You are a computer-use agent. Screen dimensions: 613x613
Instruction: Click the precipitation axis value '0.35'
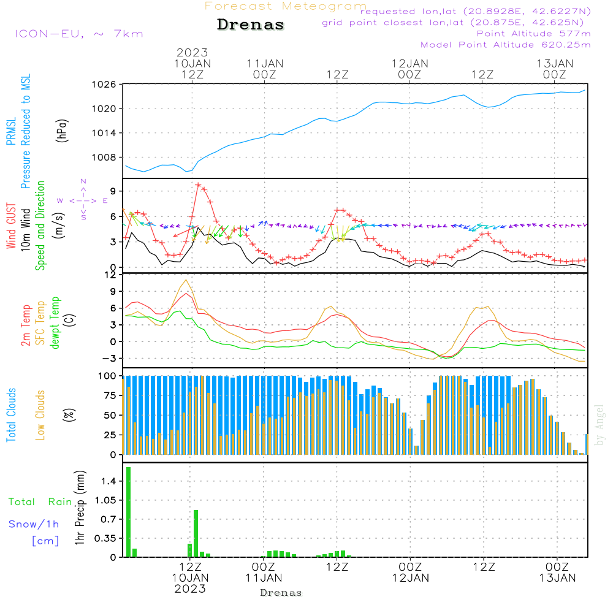click(105, 538)
